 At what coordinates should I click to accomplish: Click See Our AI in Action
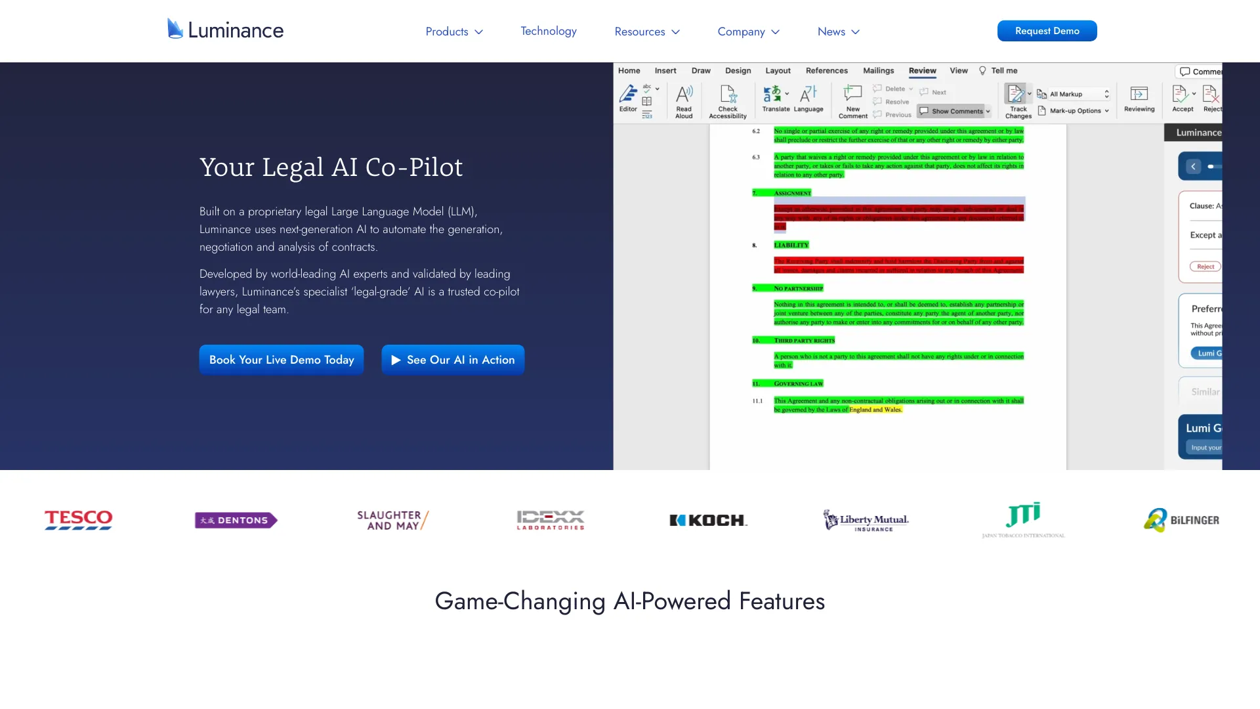point(453,359)
